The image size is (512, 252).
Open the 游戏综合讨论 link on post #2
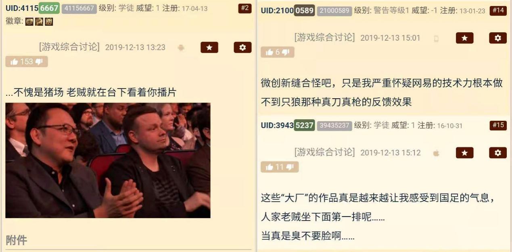(69, 47)
